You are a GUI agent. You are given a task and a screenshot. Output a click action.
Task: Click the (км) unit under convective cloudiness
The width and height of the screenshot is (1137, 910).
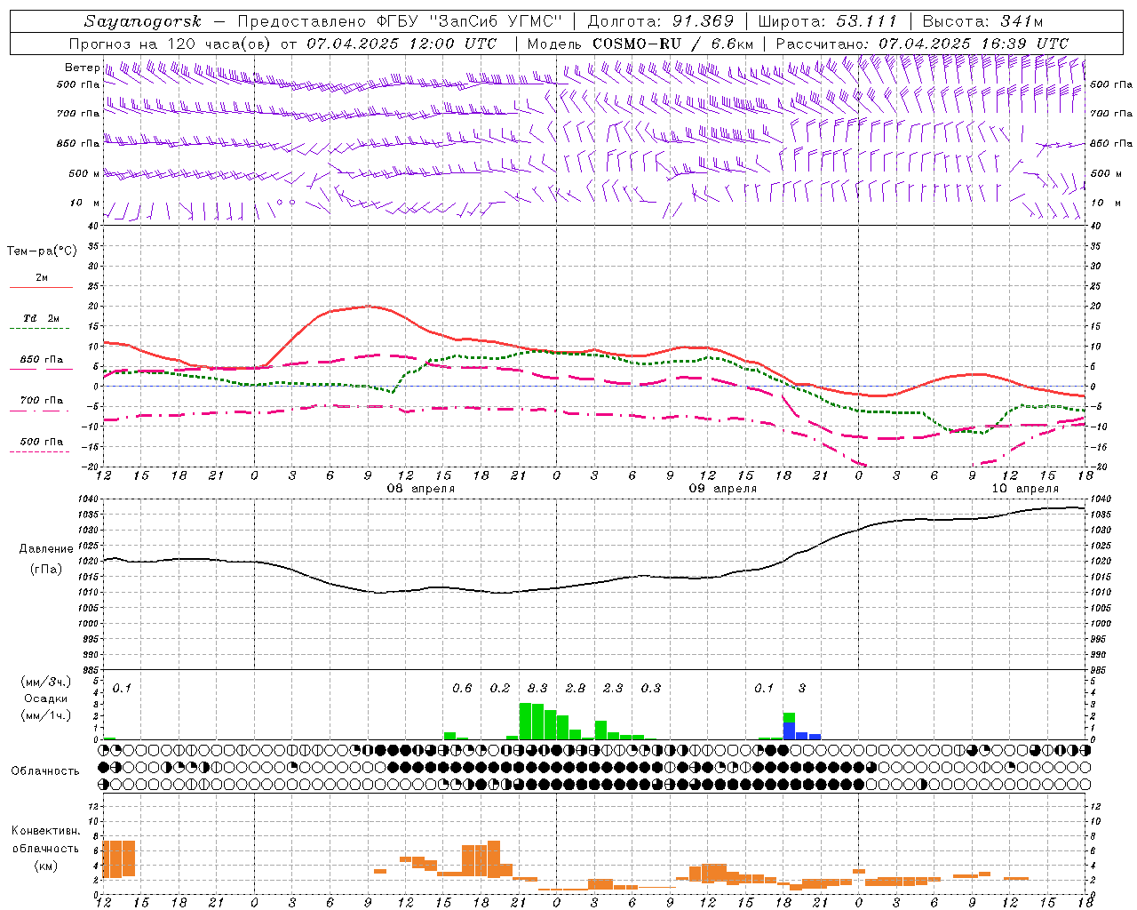(x=46, y=866)
